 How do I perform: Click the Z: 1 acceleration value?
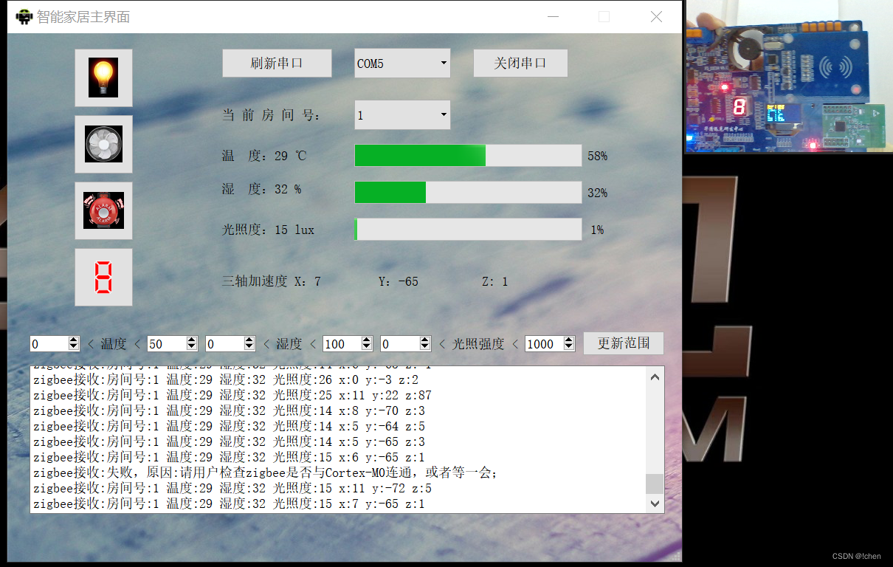pyautogui.click(x=494, y=281)
